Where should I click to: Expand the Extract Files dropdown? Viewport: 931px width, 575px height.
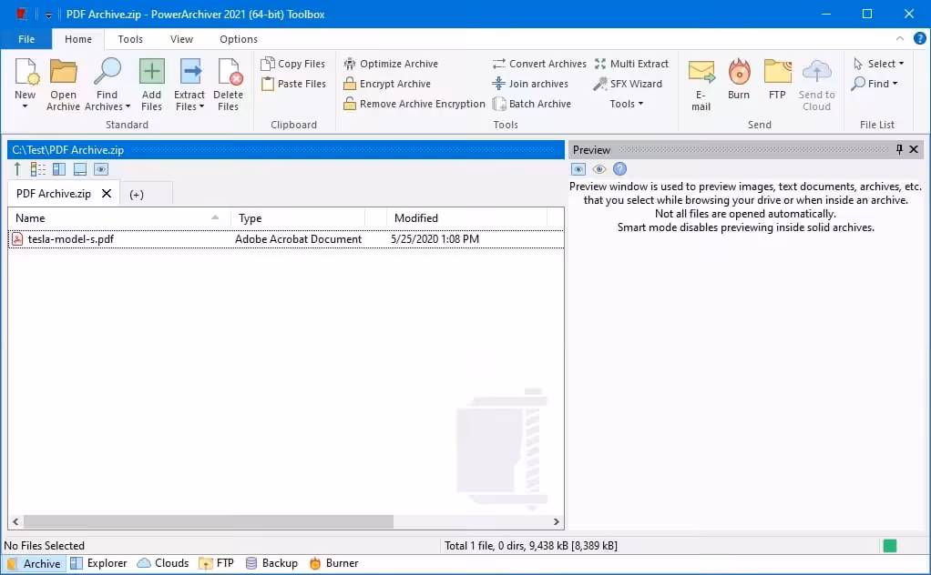pyautogui.click(x=189, y=106)
